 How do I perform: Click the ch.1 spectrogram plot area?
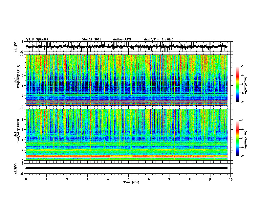pyautogui.click(x=126, y=80)
